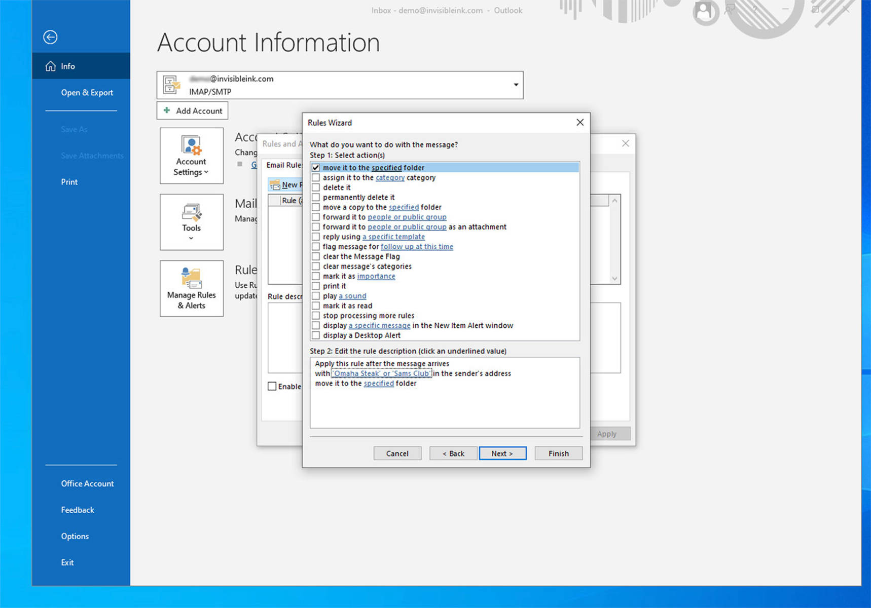Image resolution: width=871 pixels, height=608 pixels.
Task: Open Outlook Options
Action: coord(75,537)
